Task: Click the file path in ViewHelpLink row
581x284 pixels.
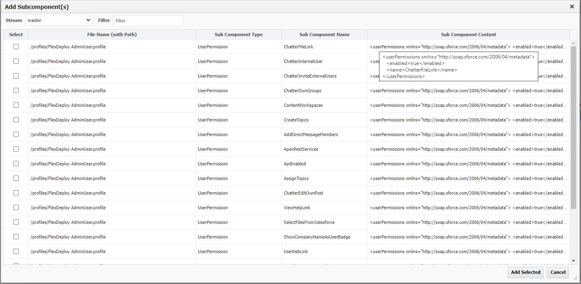Action: tap(68, 208)
